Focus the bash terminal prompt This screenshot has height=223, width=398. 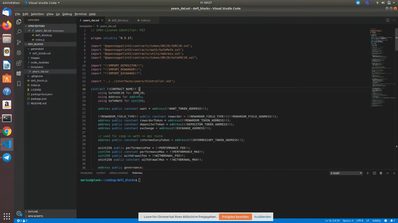[x=140, y=180]
